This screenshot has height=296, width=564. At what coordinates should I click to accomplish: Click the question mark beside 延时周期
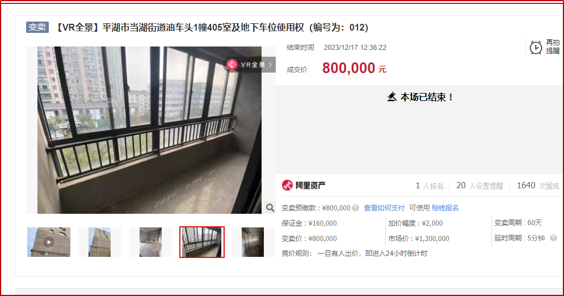pos(554,238)
